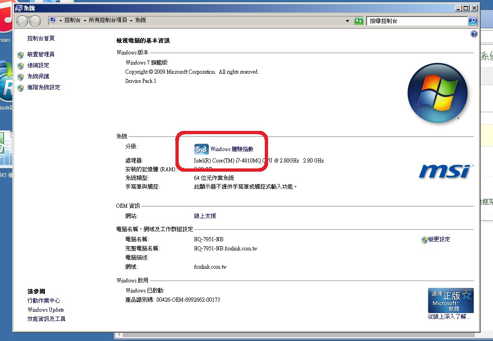Viewport: 493px width, 341px height.
Task: Click the horizontal scrollbar left arrow below window
Action: click(119, 335)
